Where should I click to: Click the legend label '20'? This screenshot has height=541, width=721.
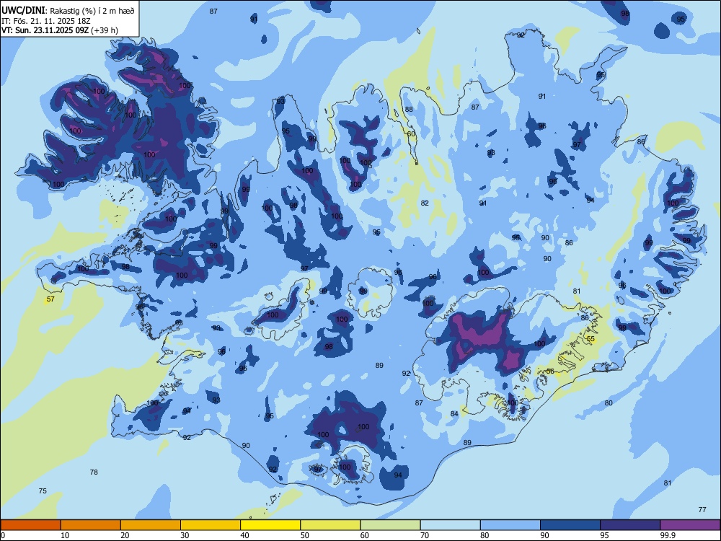click(x=125, y=535)
